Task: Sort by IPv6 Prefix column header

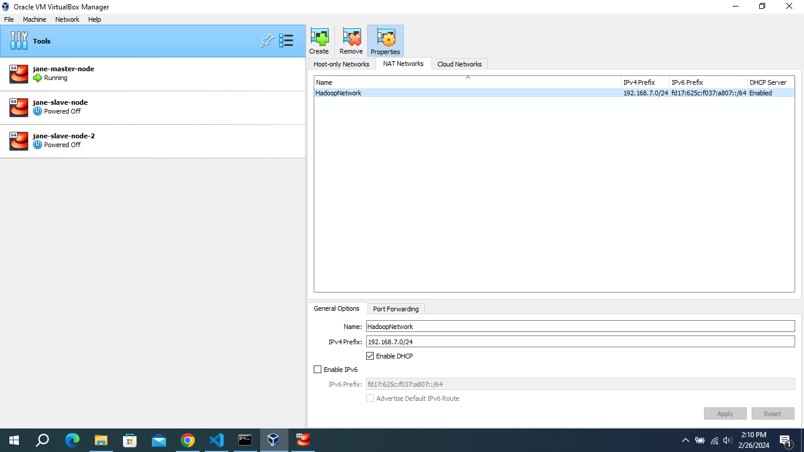Action: click(709, 82)
